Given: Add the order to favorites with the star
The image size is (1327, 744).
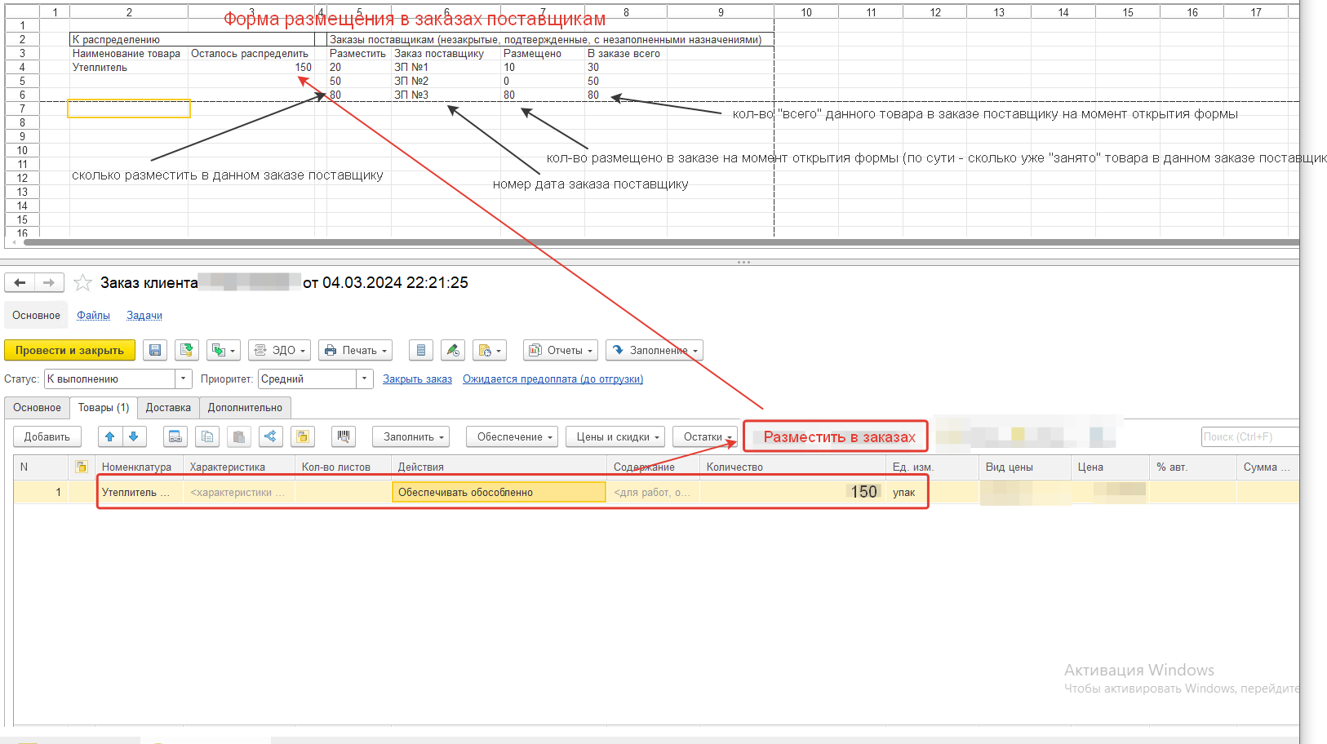Looking at the screenshot, I should [x=82, y=283].
